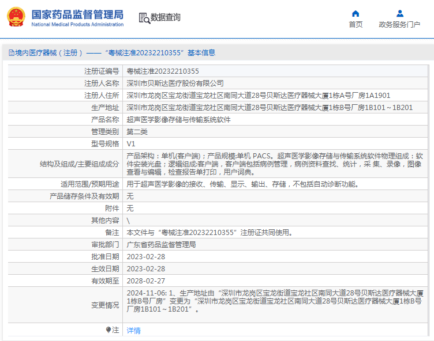Click the 国家药品监督管理局 site title

[x=77, y=14]
